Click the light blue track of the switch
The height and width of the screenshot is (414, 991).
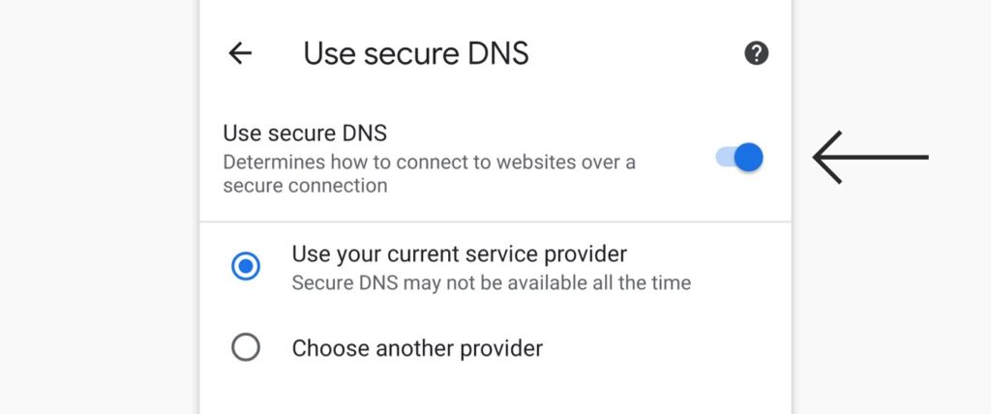[x=724, y=157]
